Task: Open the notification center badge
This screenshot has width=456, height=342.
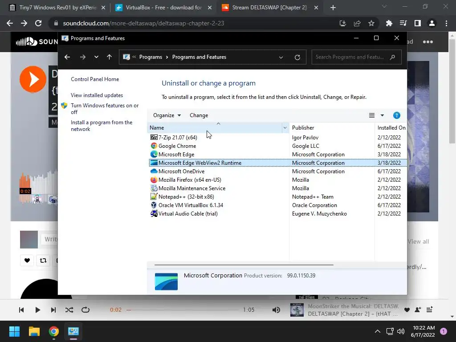Action: pyautogui.click(x=443, y=331)
